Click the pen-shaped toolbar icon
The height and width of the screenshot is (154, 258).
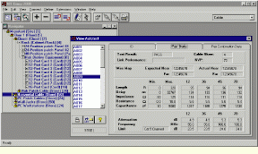pos(77,17)
